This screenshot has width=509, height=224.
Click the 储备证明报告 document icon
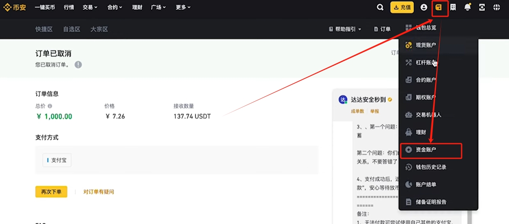[x=408, y=202]
